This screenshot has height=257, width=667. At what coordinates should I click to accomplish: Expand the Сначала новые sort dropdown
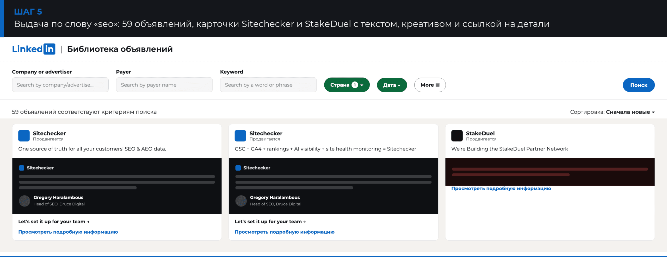point(630,112)
